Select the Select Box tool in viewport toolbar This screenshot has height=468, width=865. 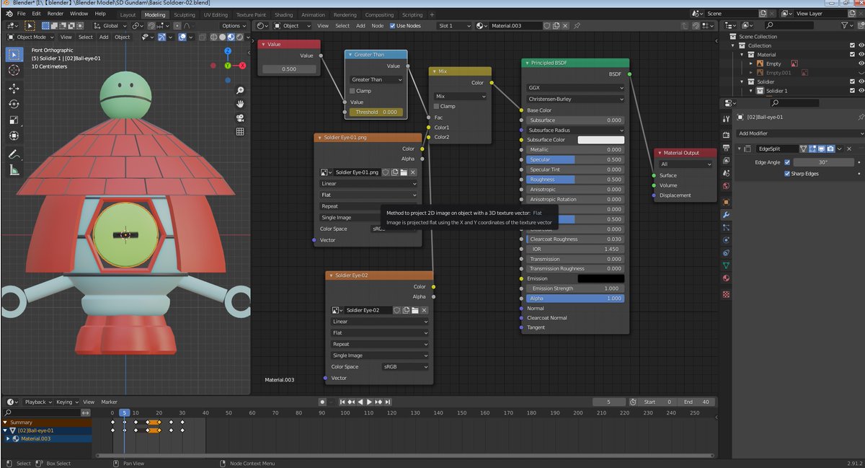[14, 54]
